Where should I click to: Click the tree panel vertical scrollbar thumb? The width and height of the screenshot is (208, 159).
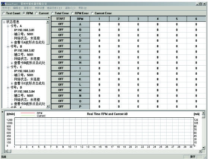click(x=48, y=34)
